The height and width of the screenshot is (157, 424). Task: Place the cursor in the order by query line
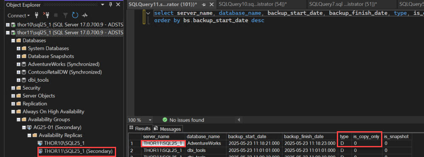tap(209, 20)
